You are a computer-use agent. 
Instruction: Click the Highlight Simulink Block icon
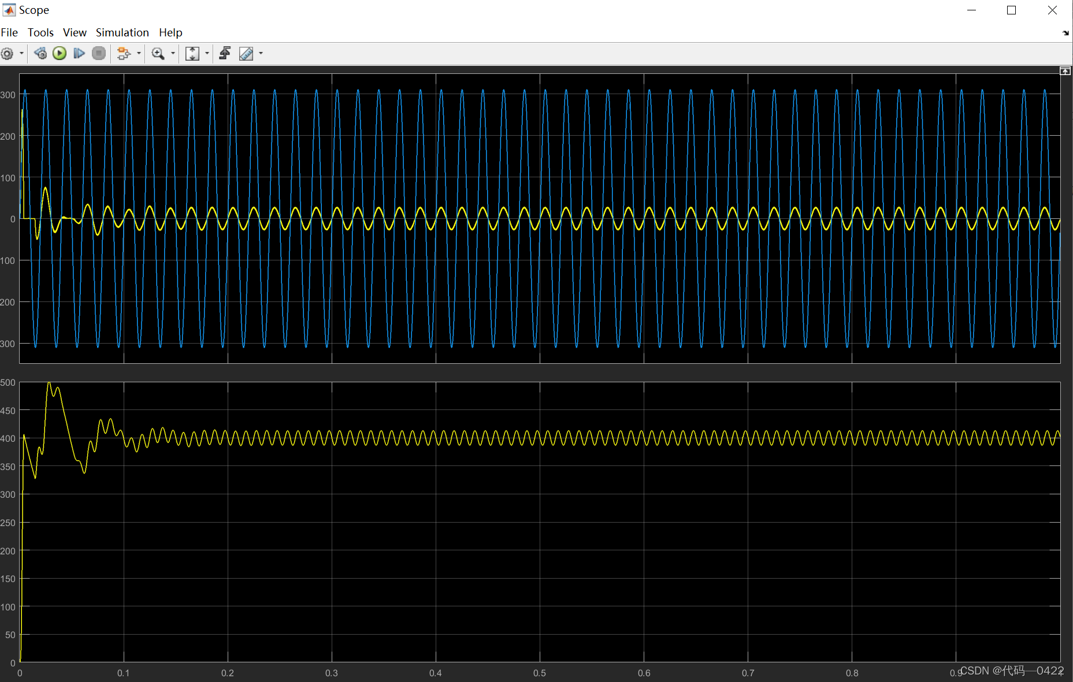123,54
